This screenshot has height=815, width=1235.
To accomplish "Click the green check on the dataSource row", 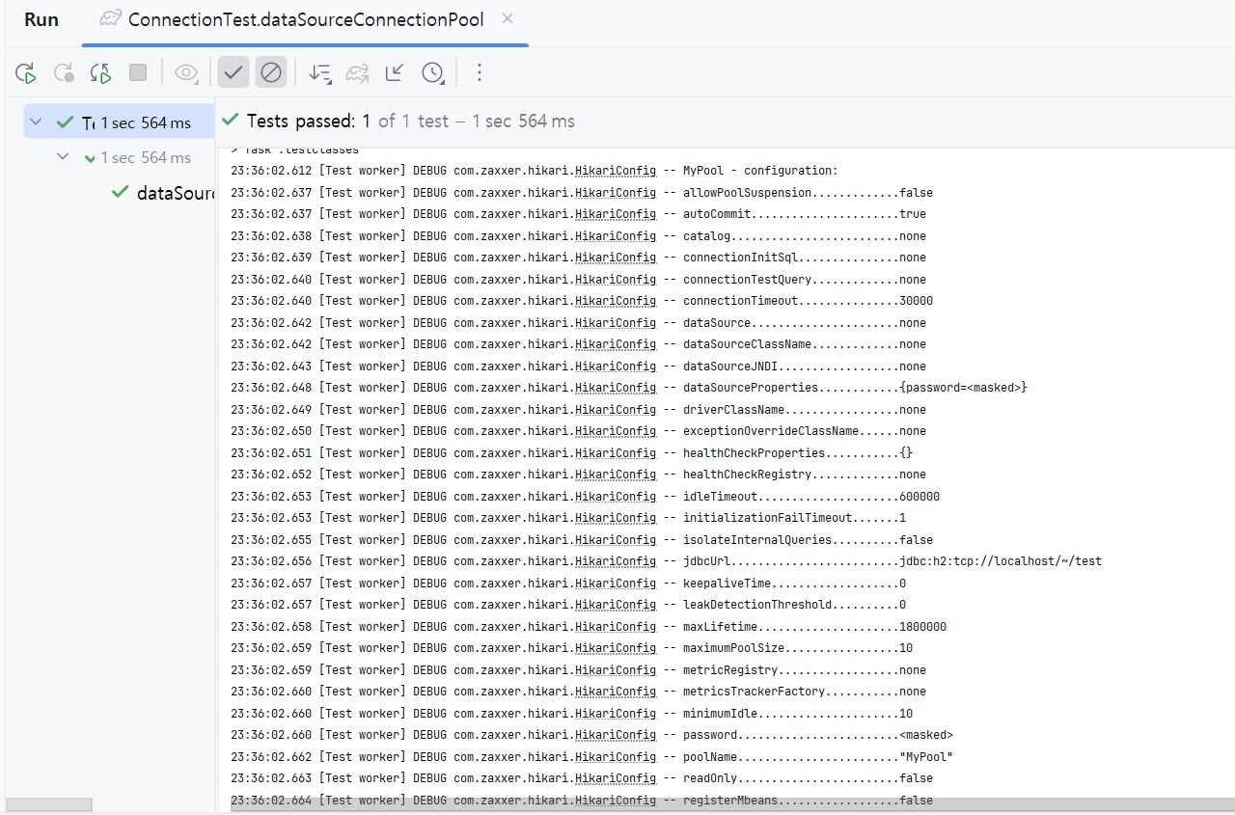I will (x=120, y=192).
